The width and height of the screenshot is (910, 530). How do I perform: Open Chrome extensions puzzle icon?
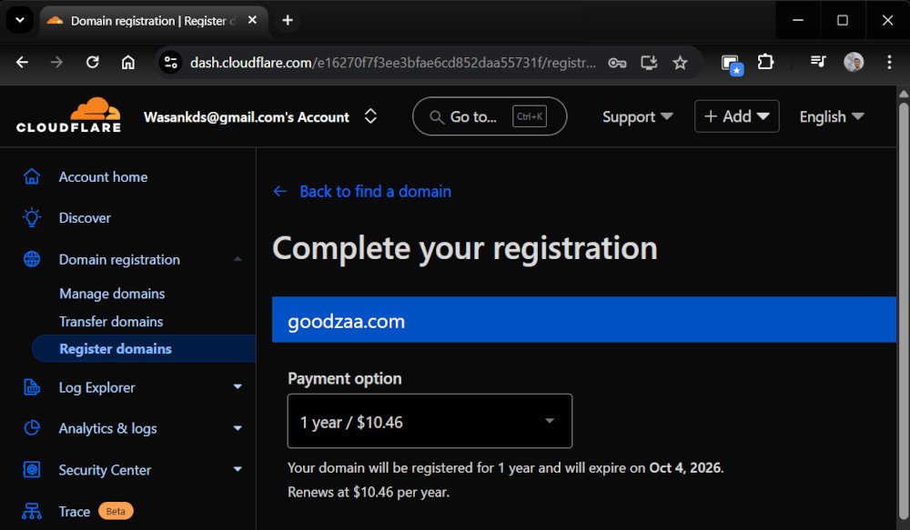point(765,63)
